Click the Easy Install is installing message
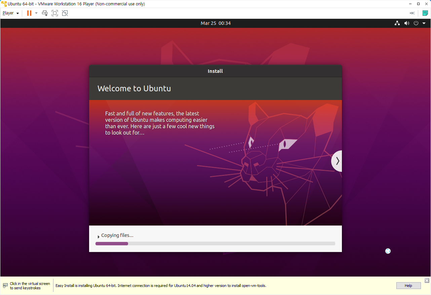Screen dimensions: 431x295 pyautogui.click(x=161, y=286)
